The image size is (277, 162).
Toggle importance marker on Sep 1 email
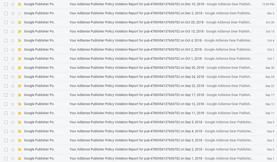point(19,158)
